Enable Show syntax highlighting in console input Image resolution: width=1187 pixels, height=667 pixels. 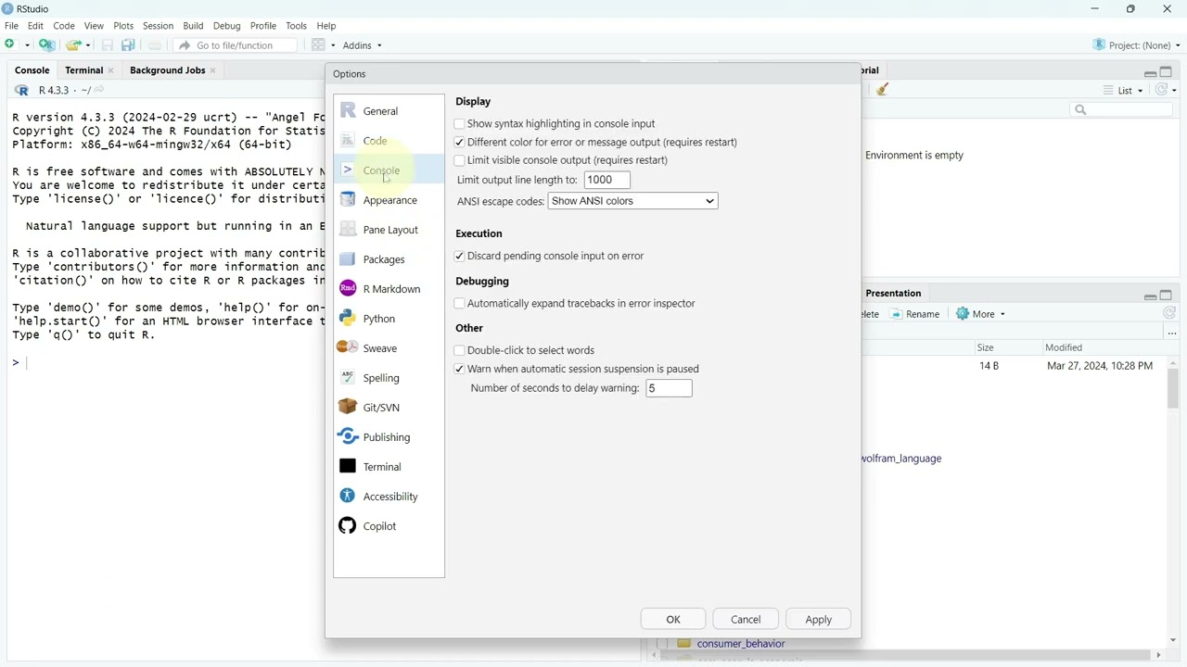pos(459,124)
